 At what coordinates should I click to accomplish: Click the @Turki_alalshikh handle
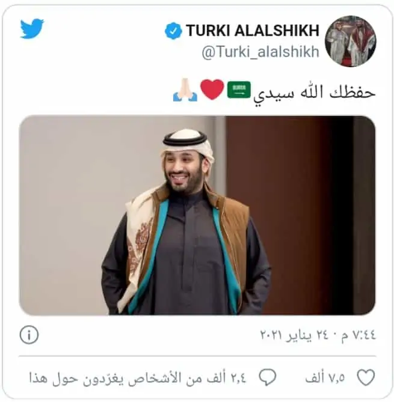260,52
